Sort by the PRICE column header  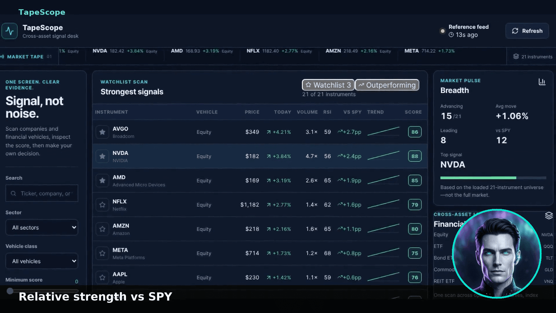tap(252, 112)
